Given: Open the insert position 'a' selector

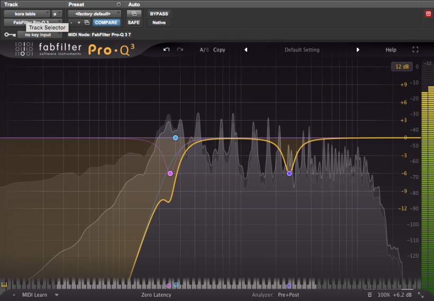Looking at the screenshot, I should pyautogui.click(x=57, y=14).
